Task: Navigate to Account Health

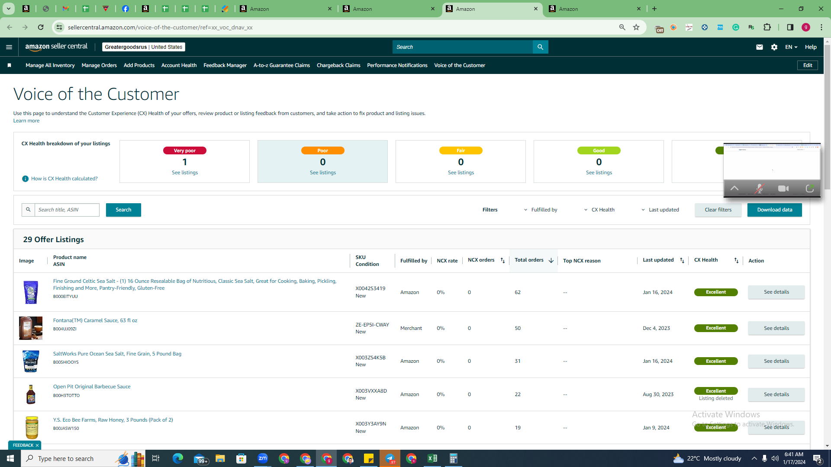Action: pyautogui.click(x=179, y=65)
